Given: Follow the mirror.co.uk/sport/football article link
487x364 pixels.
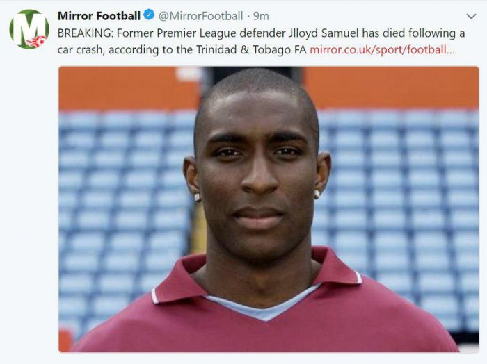Looking at the screenshot, I should point(383,49).
